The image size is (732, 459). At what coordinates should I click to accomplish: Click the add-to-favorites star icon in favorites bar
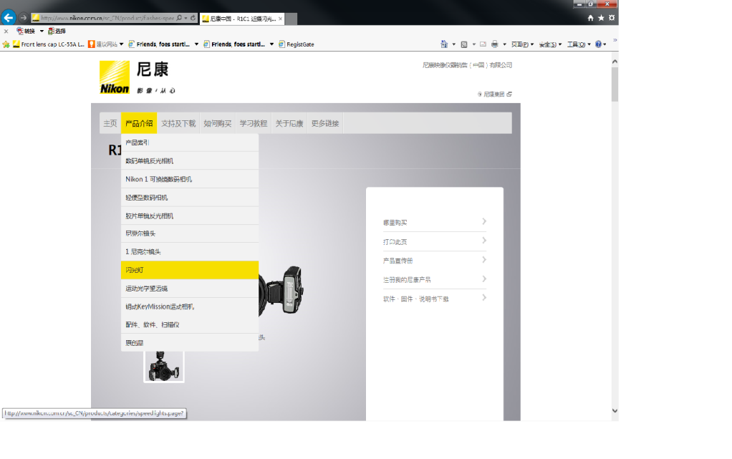(6, 44)
